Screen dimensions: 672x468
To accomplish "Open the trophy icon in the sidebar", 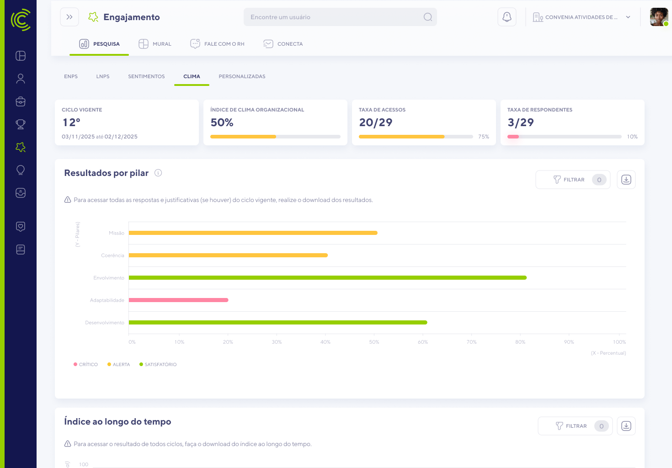I will (x=21, y=124).
